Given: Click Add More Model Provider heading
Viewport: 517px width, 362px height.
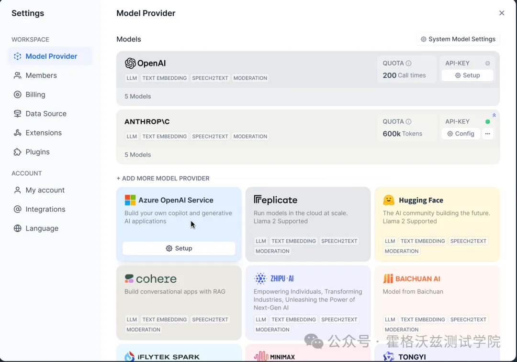Looking at the screenshot, I should 163,178.
